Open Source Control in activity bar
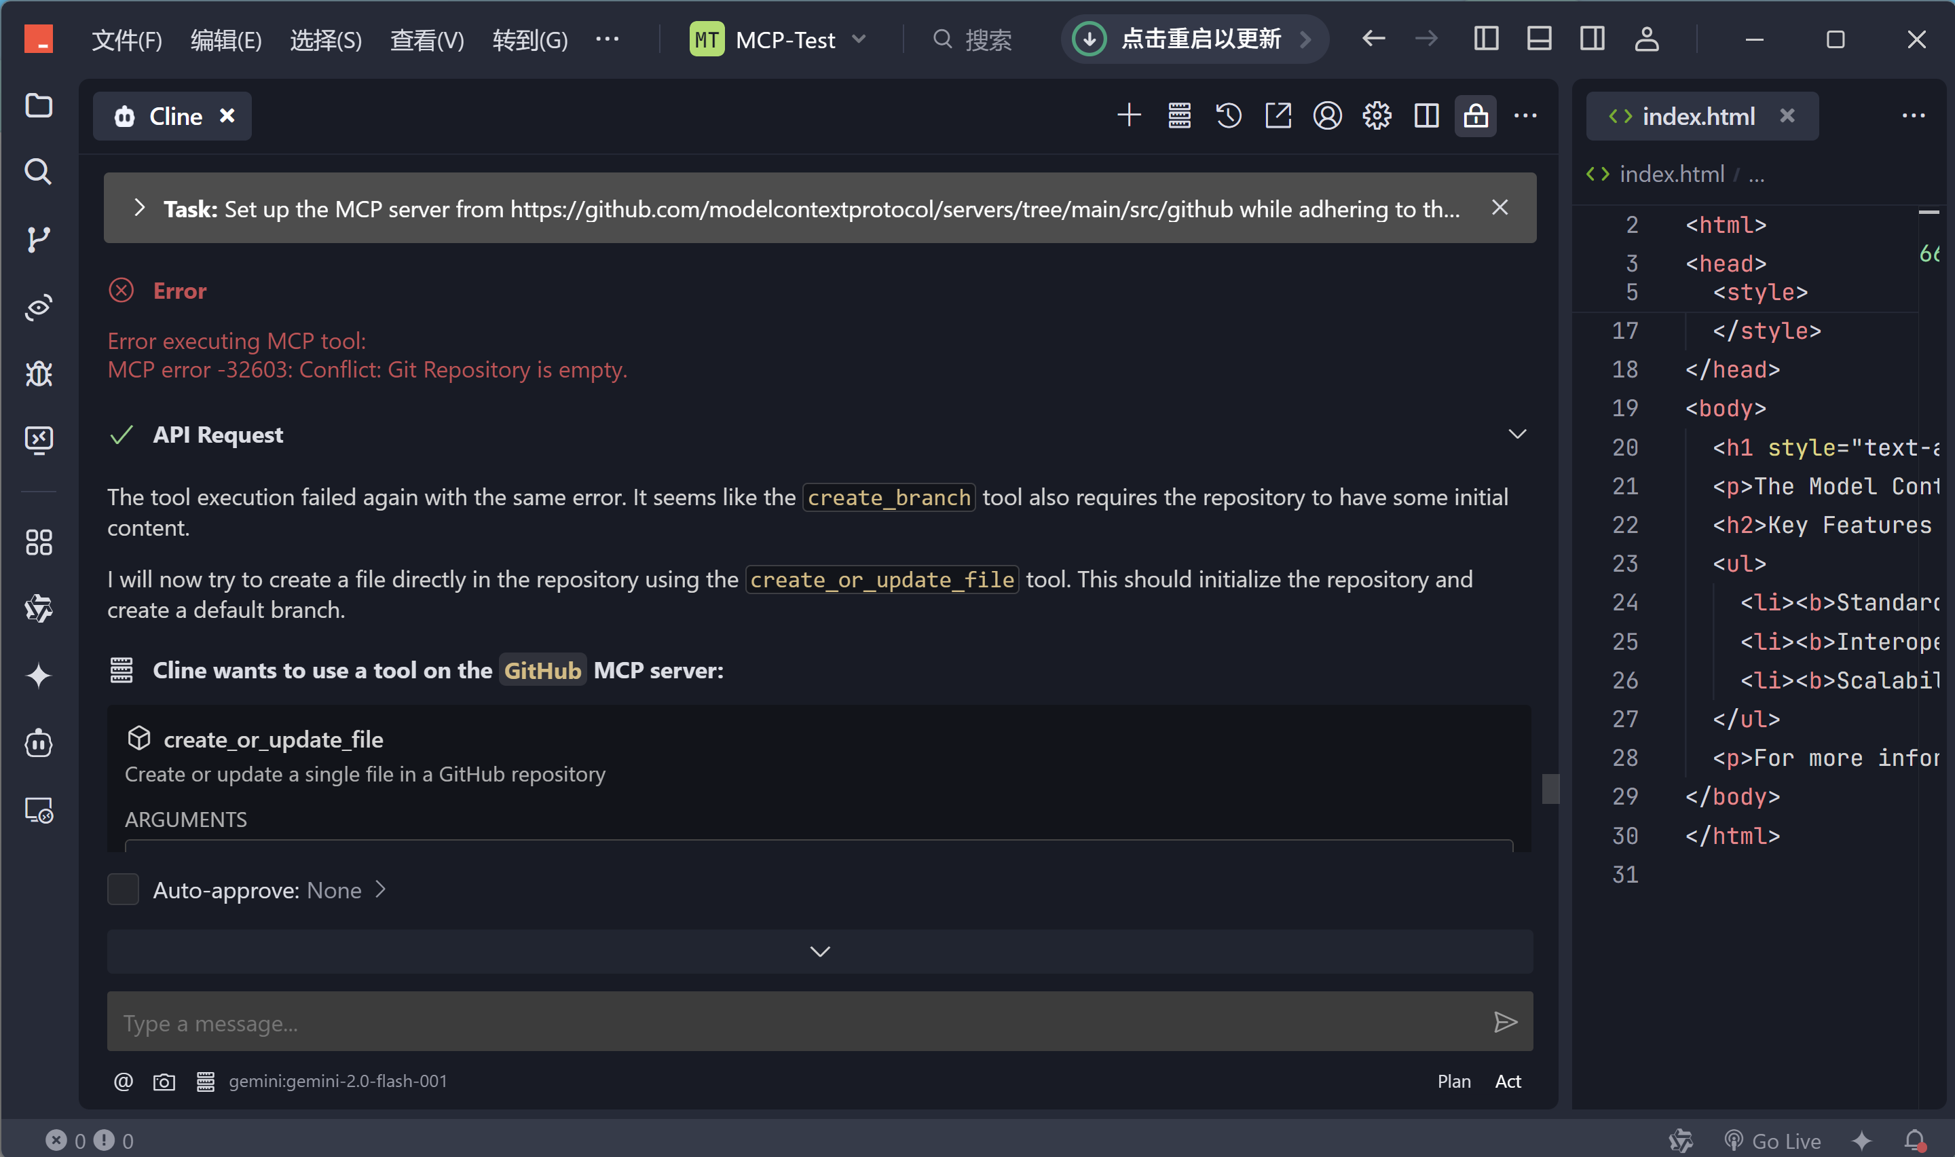Screen dimensions: 1955x1157 click(x=38, y=240)
